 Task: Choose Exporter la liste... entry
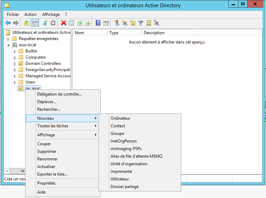click(x=62, y=174)
